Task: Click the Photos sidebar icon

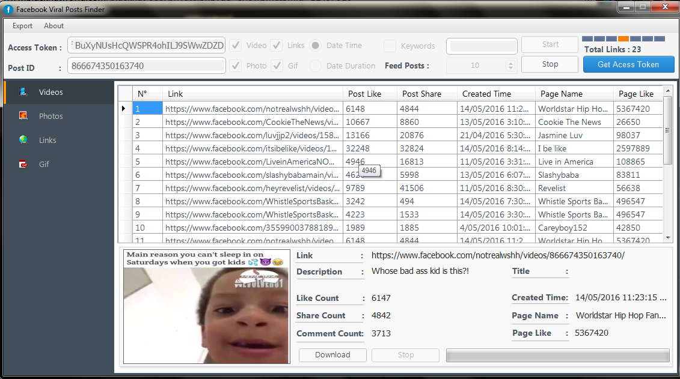Action: click(23, 116)
